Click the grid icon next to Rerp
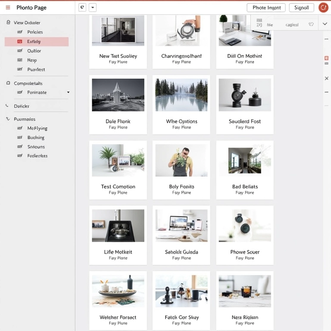Image resolution: width=331 pixels, height=331 pixels. tap(20, 60)
